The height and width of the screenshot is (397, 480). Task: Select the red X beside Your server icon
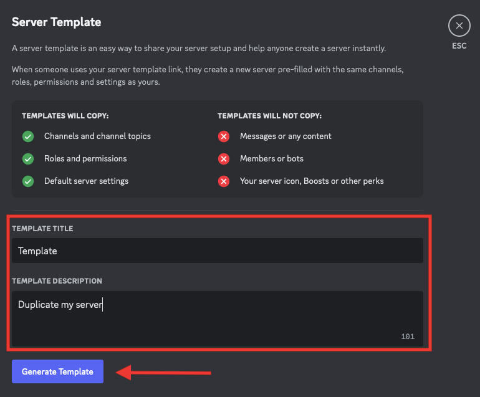click(224, 181)
